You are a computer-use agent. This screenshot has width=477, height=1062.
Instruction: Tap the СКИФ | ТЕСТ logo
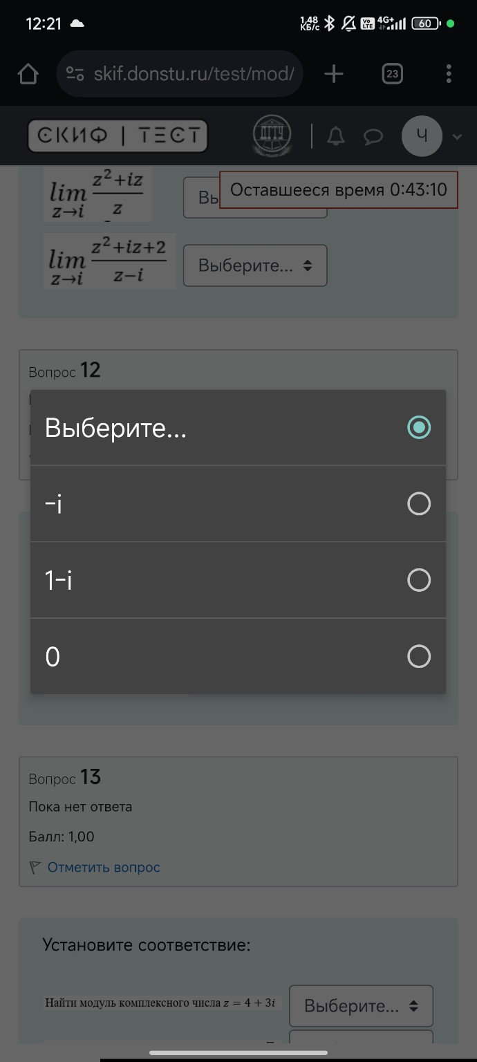point(118,136)
